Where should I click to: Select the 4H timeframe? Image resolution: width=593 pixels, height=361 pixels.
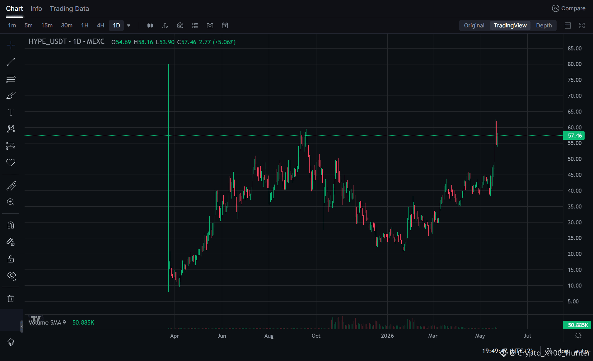[x=100, y=26]
